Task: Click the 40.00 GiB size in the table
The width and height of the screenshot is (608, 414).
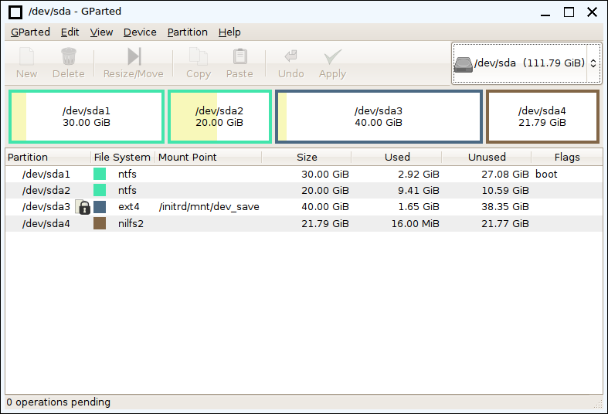Action: 325,207
